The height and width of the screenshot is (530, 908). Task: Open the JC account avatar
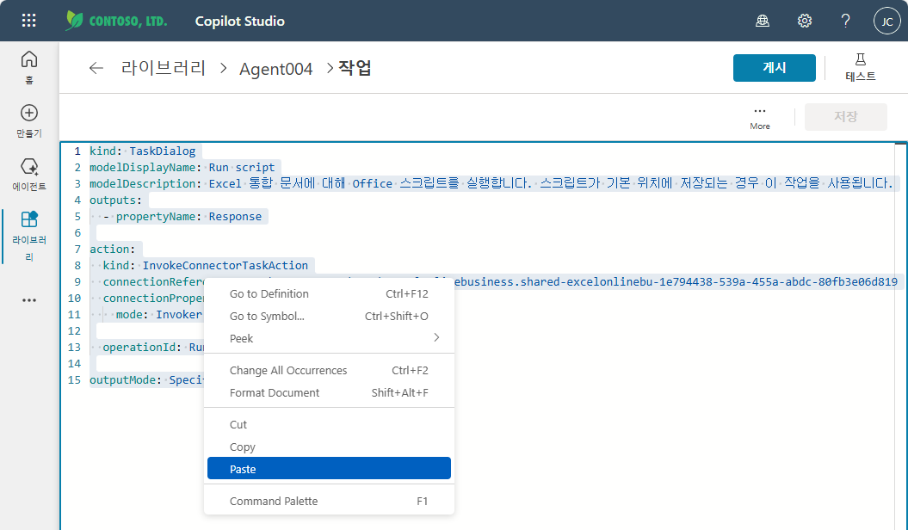(x=886, y=21)
